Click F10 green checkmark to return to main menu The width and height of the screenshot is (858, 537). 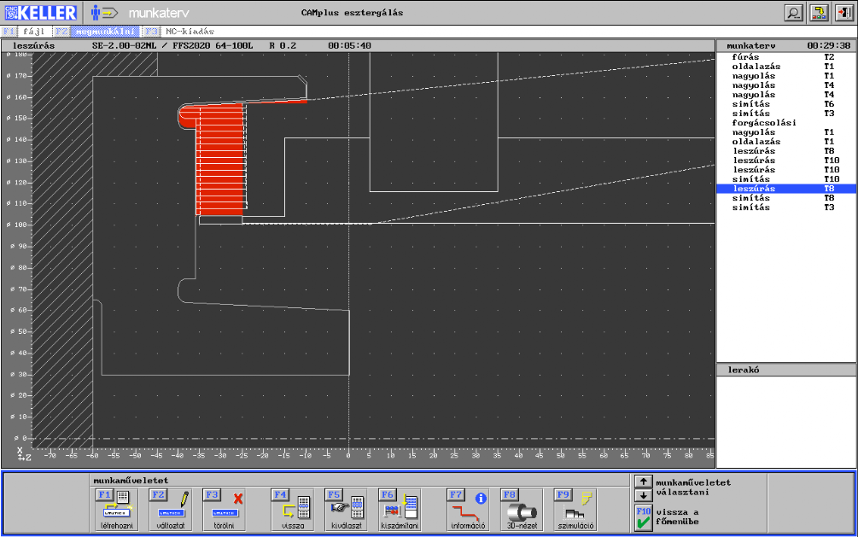(644, 518)
